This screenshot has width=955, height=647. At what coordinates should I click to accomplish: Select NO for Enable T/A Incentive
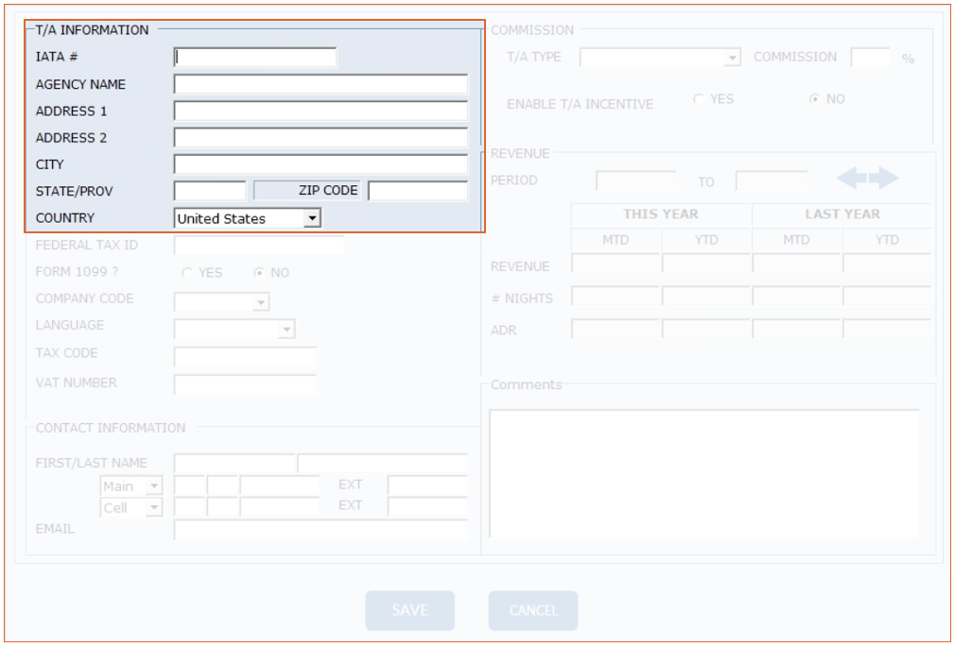tap(813, 99)
